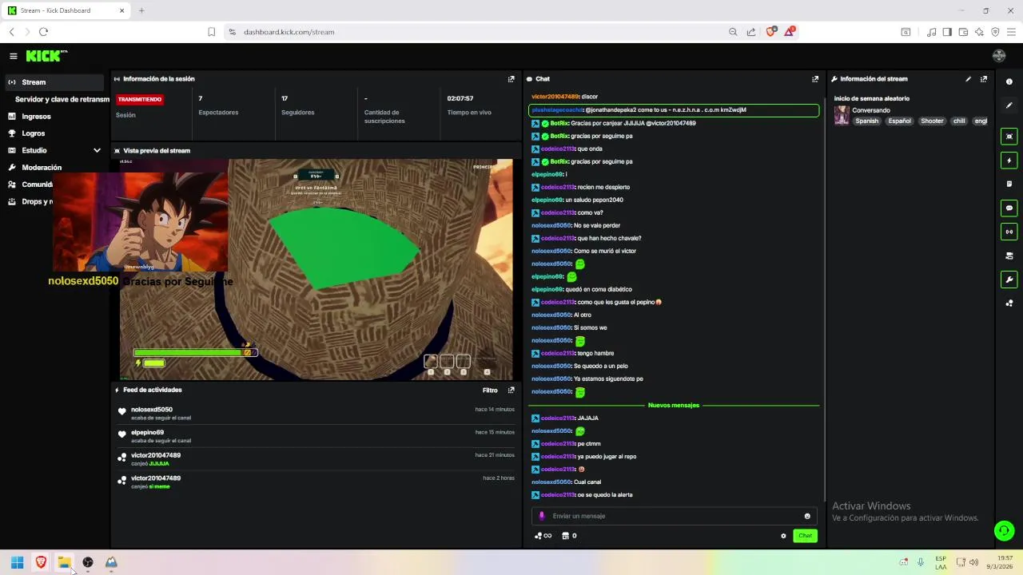Click nolosexd5050 in activity feed
This screenshot has height=575, width=1023.
pyautogui.click(x=152, y=410)
